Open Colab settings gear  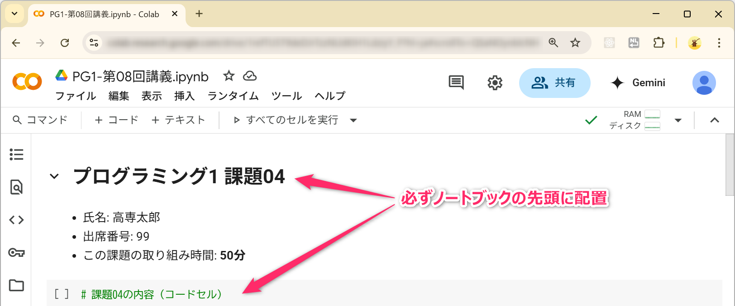pos(495,83)
